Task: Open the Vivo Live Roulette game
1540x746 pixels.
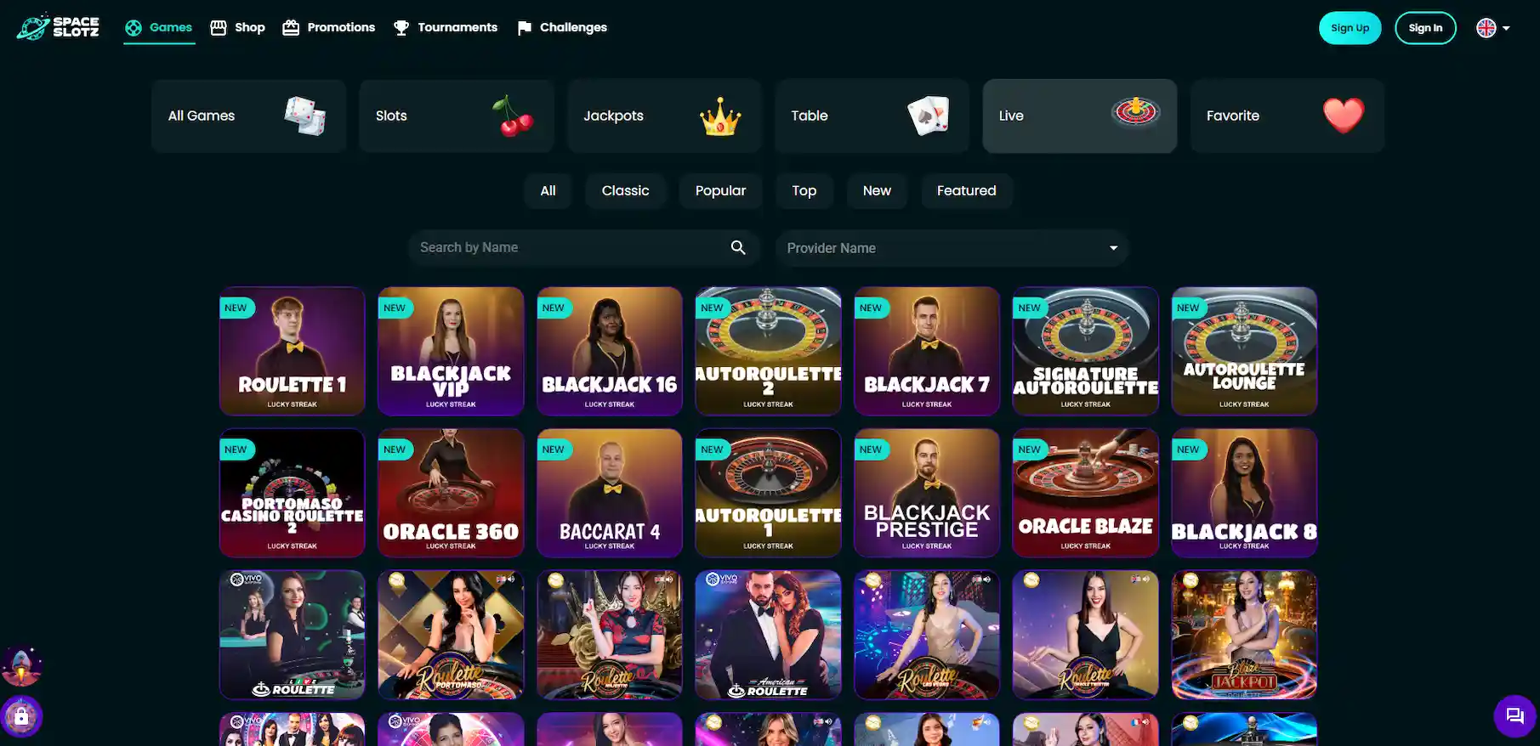Action: 293,635
